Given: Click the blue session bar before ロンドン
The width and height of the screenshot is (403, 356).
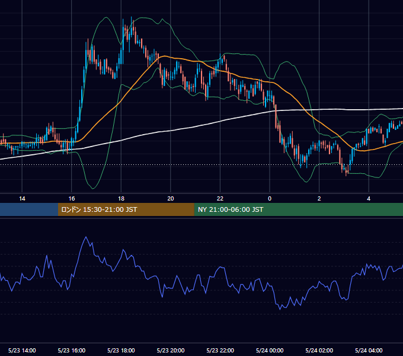Looking at the screenshot, I should pyautogui.click(x=29, y=209).
